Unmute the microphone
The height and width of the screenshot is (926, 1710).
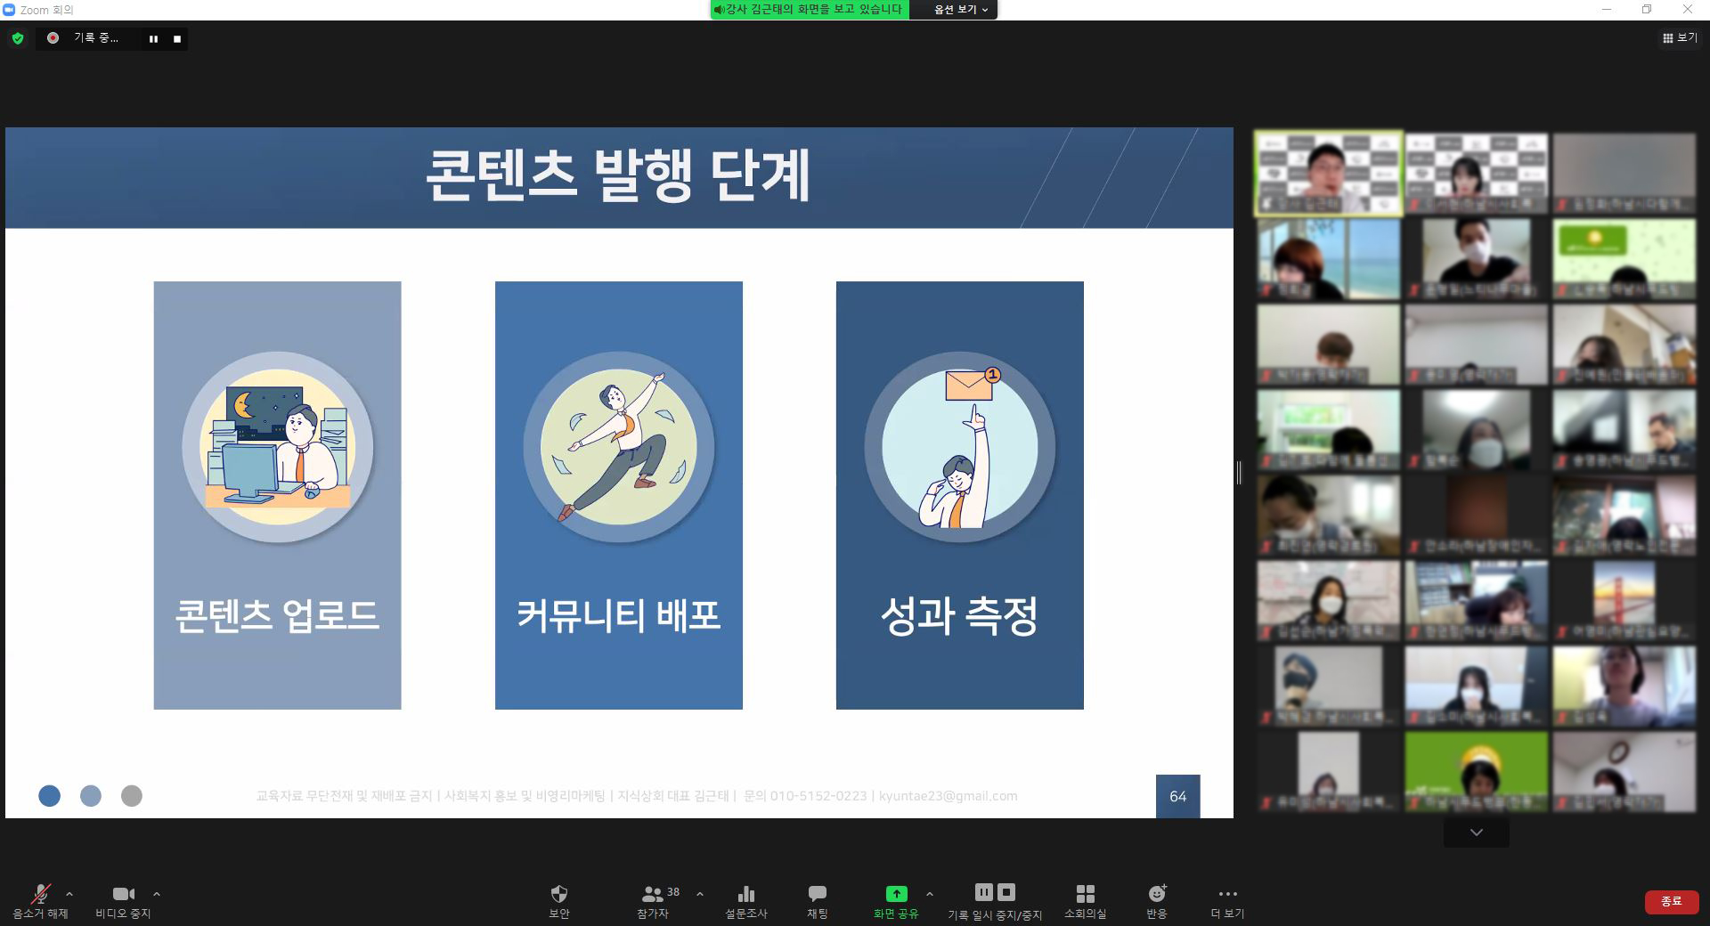pos(40,894)
